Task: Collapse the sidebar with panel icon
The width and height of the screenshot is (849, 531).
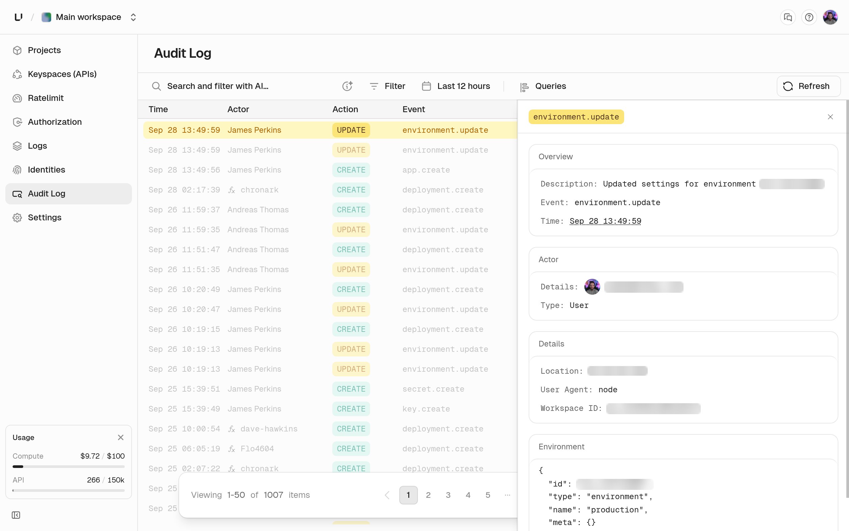Action: click(16, 515)
